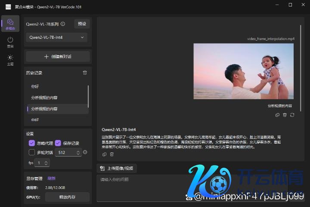The image size is (310, 207).
Task: Copy the Qwen2-VL-7B-Int4 response text
Action: pos(104,154)
